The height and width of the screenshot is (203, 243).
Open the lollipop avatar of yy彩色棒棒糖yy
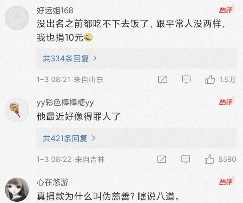tap(17, 110)
